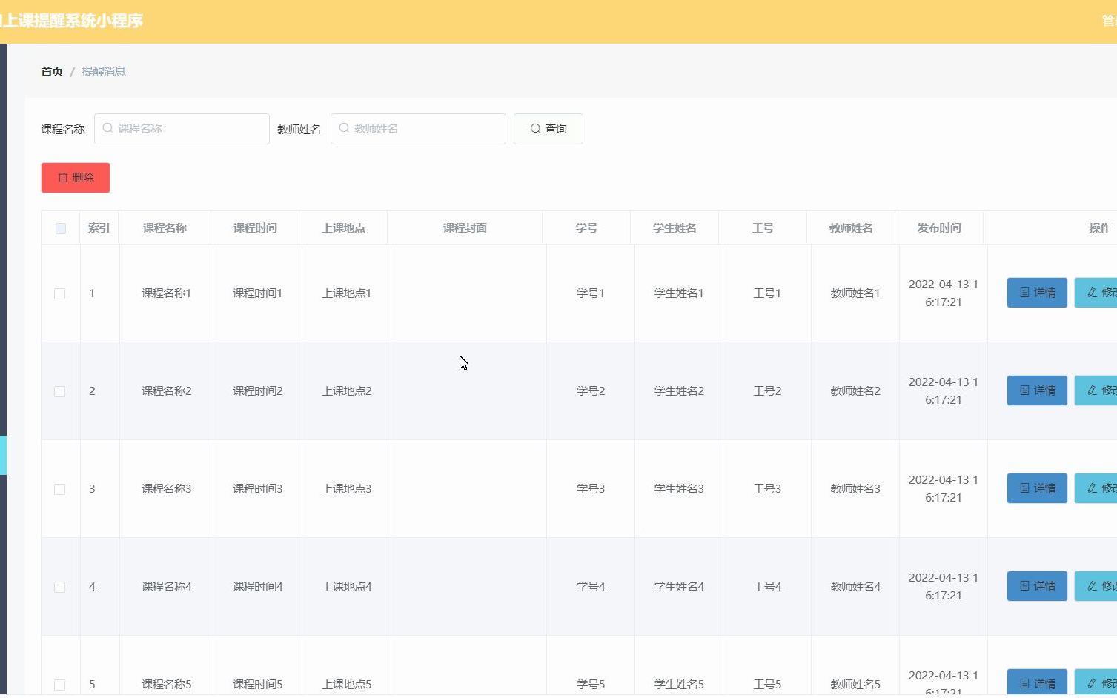Viewport: 1117px width, 698px height.
Task: Click the cell 学生姓名2
Action: (x=679, y=391)
